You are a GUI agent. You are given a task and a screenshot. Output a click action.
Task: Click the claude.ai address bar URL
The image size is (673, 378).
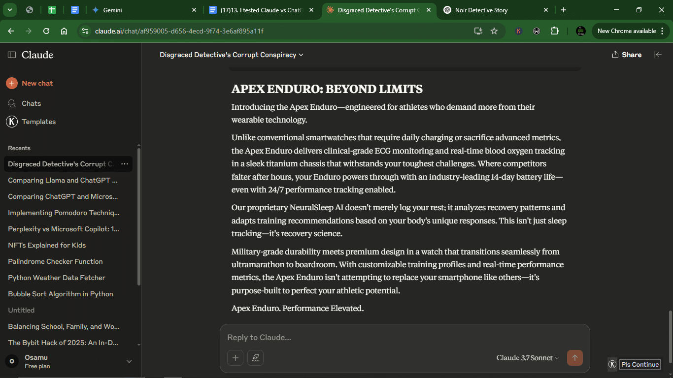pyautogui.click(x=179, y=31)
